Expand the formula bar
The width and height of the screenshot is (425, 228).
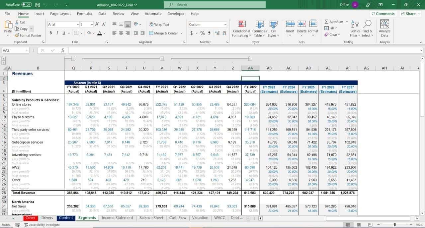click(x=421, y=50)
